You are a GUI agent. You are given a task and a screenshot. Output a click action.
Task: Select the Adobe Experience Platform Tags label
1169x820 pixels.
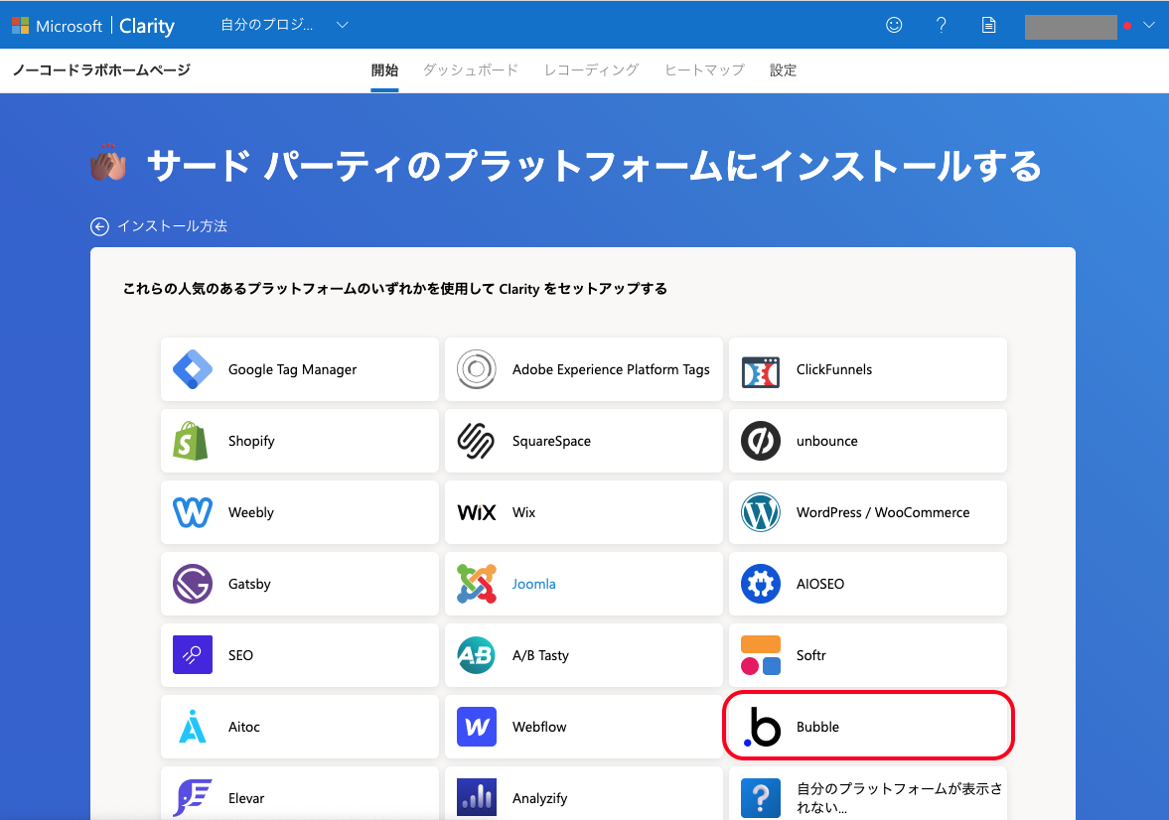click(x=611, y=369)
